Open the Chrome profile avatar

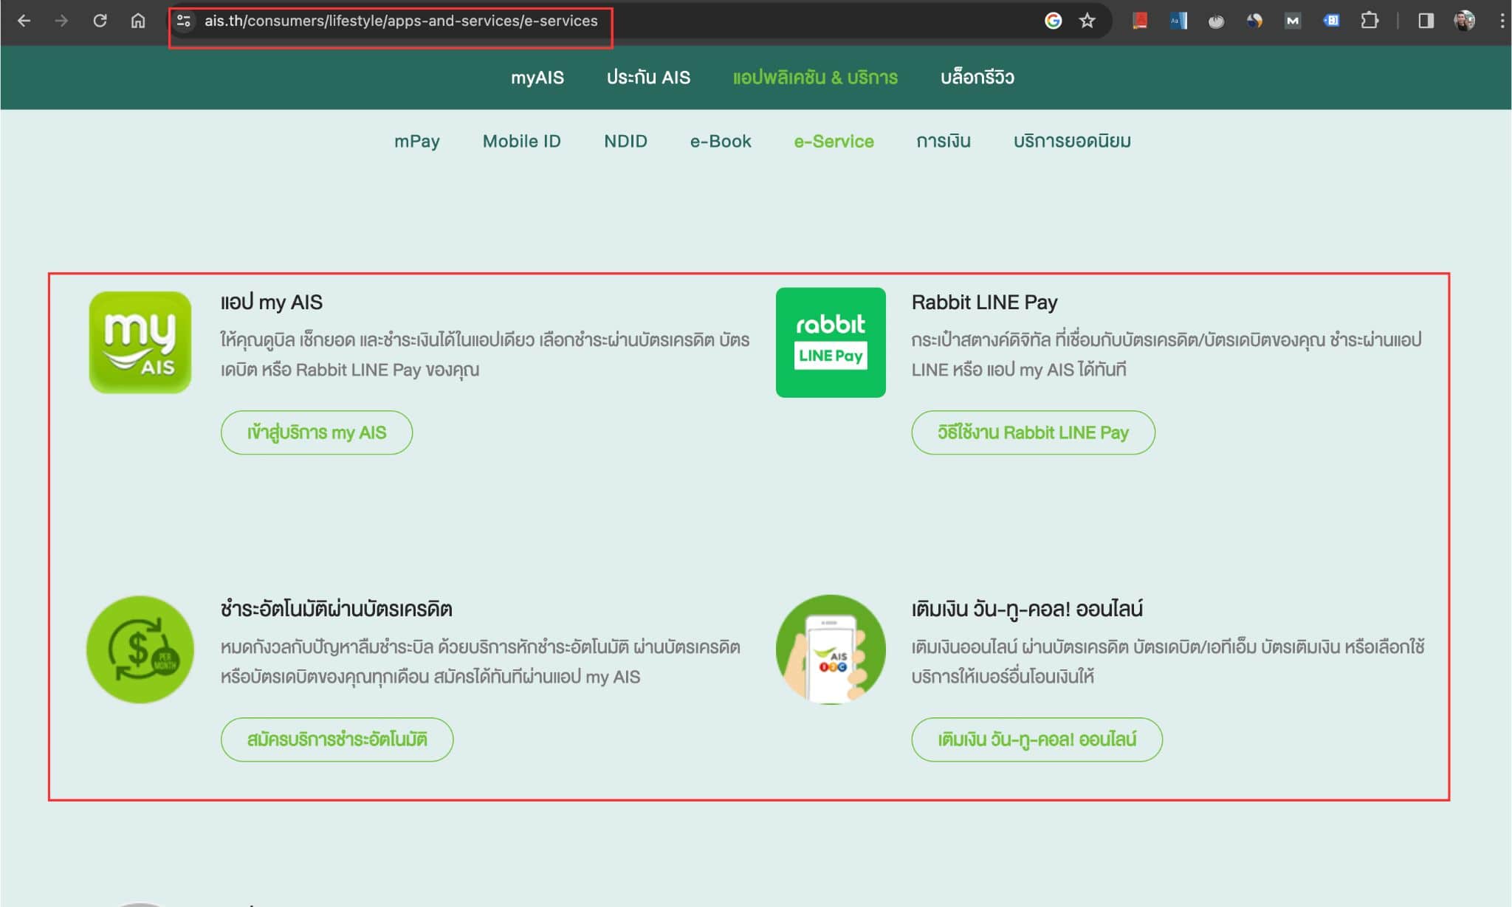click(x=1464, y=21)
